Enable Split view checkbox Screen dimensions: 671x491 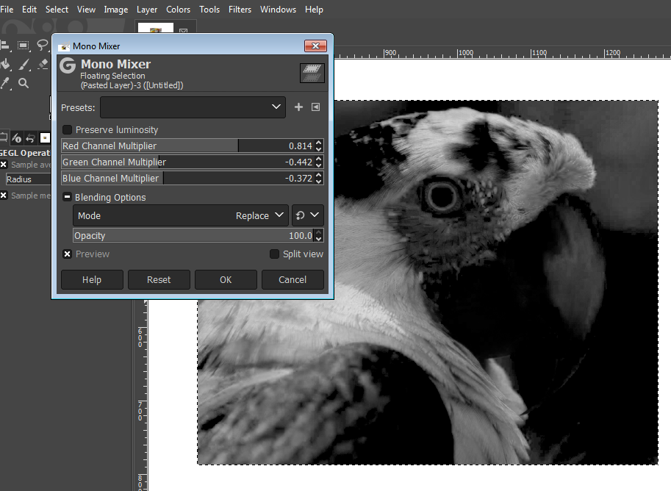[274, 254]
